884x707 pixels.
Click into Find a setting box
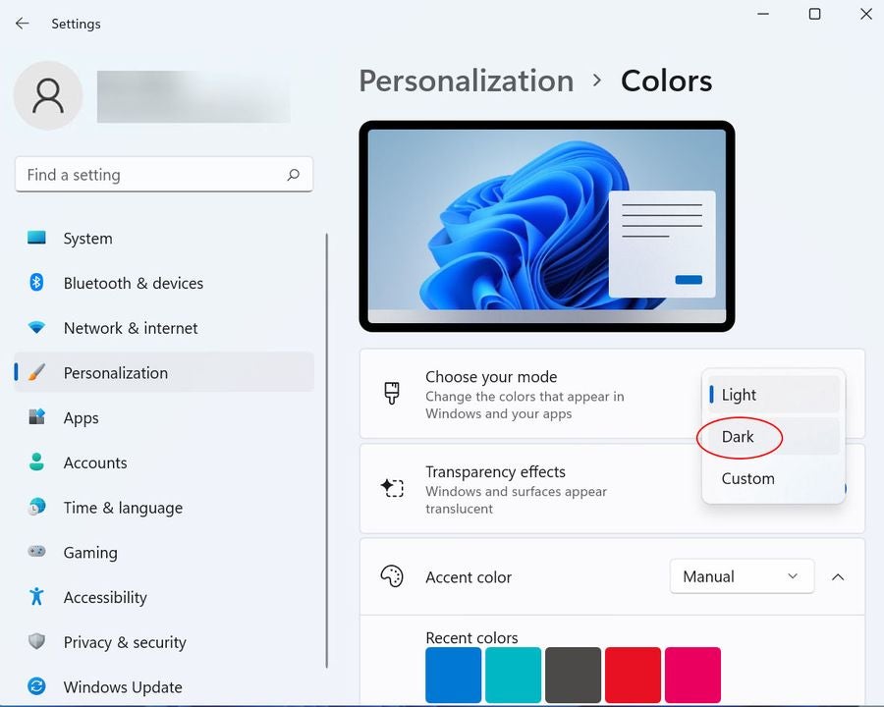click(x=163, y=175)
